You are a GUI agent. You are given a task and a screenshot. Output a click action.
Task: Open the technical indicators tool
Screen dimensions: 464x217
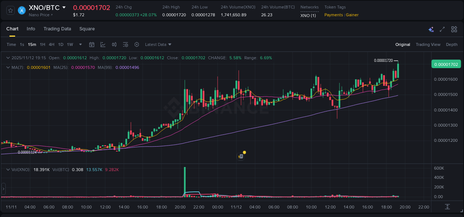click(x=114, y=44)
